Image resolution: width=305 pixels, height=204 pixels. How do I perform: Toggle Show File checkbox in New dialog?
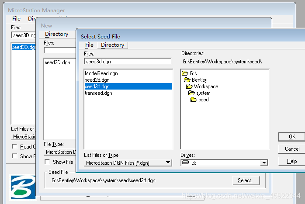[x=47, y=162]
